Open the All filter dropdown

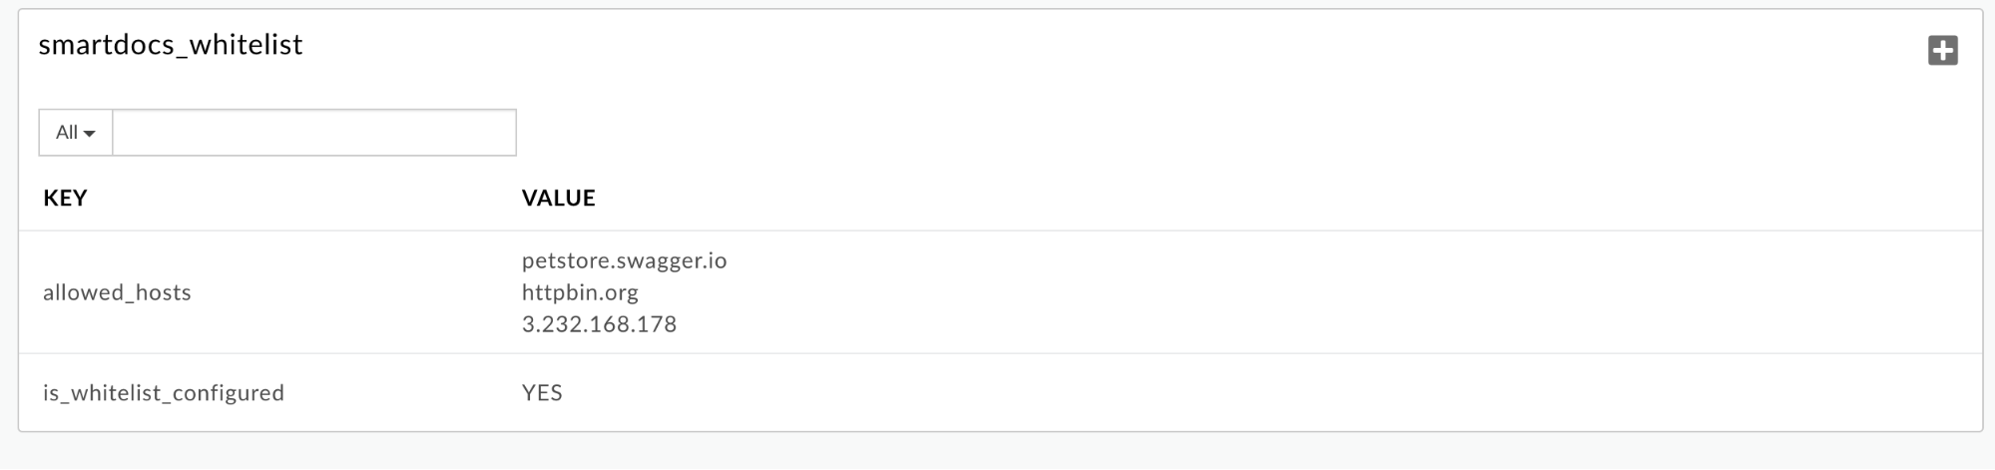76,133
